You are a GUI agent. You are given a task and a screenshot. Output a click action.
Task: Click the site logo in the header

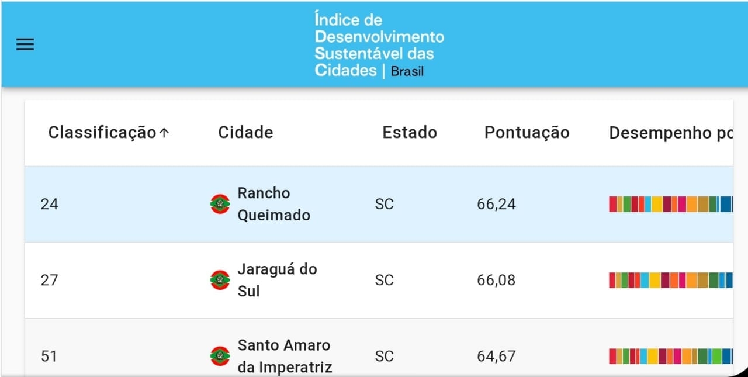tap(379, 45)
